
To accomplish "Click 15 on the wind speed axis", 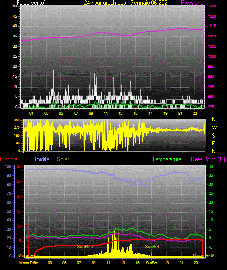I will [x=15, y=76].
